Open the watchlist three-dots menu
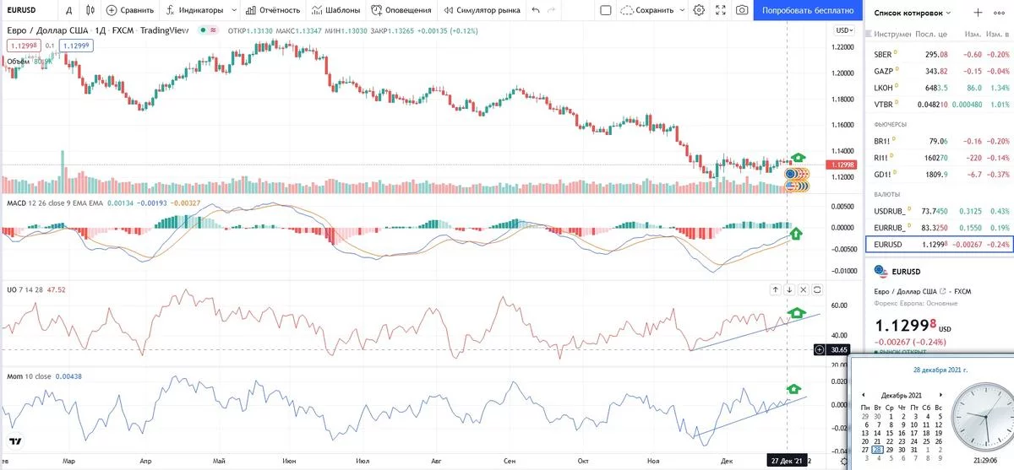Screen dimensions: 1014x470 coord(1000,13)
